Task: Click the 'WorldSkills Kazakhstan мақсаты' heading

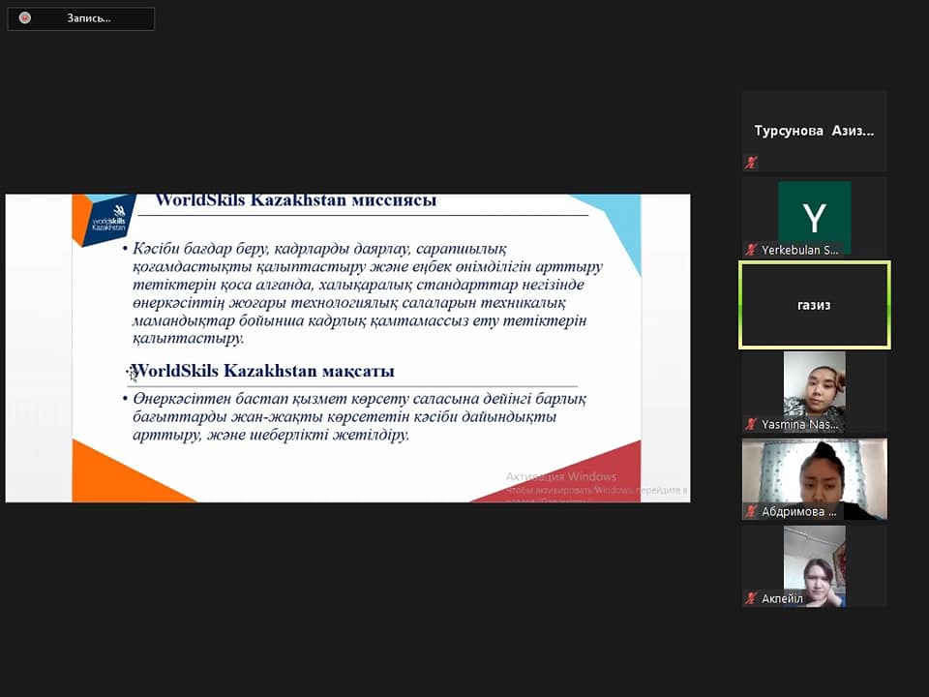Action: (263, 371)
